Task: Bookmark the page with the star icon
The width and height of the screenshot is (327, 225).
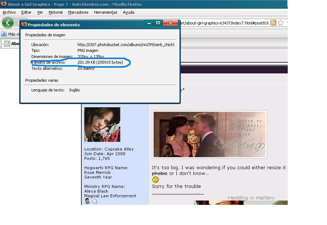Action: 281,23
